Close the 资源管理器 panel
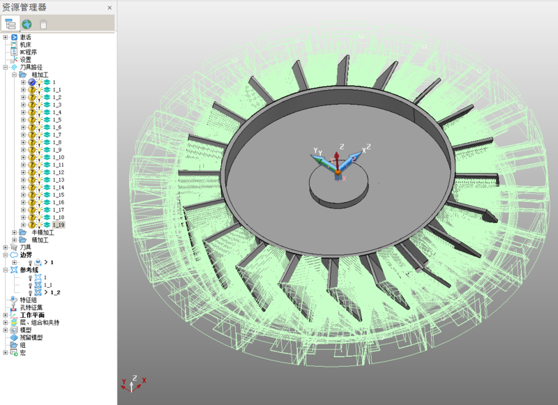 109,8
